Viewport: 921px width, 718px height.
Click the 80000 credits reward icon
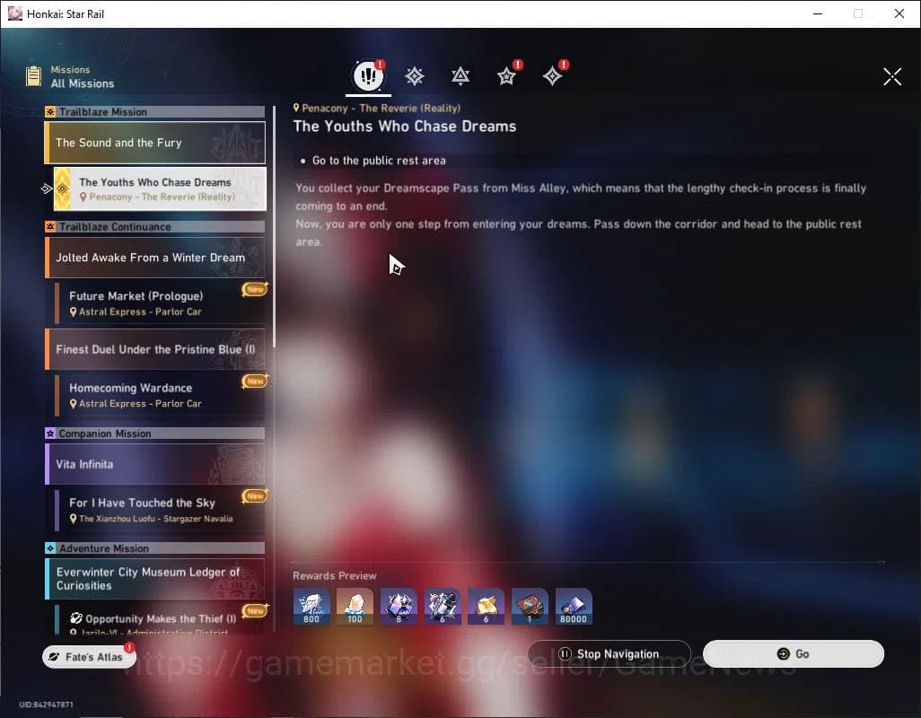coord(574,607)
